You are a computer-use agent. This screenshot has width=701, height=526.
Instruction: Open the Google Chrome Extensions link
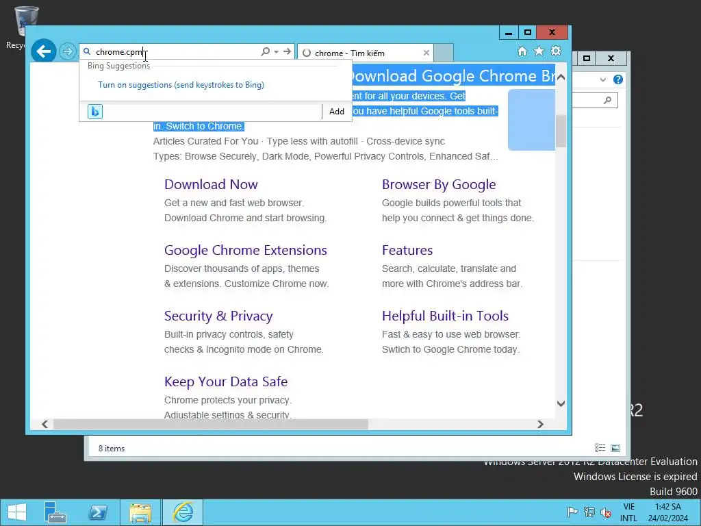(x=246, y=250)
